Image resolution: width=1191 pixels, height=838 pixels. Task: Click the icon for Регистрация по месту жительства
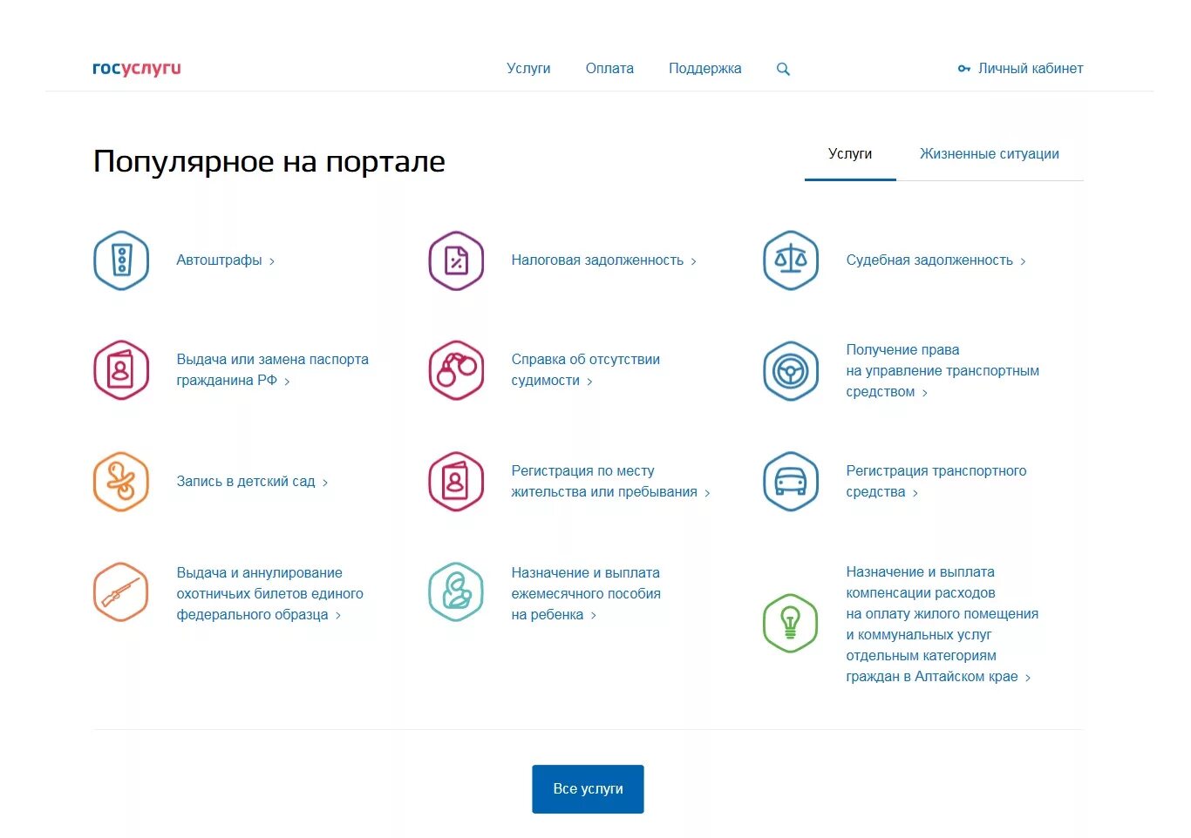[456, 482]
